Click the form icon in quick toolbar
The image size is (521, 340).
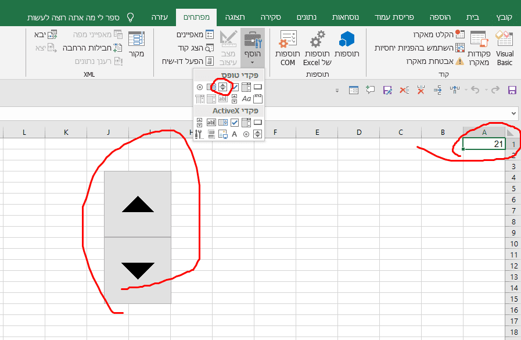tap(354, 90)
